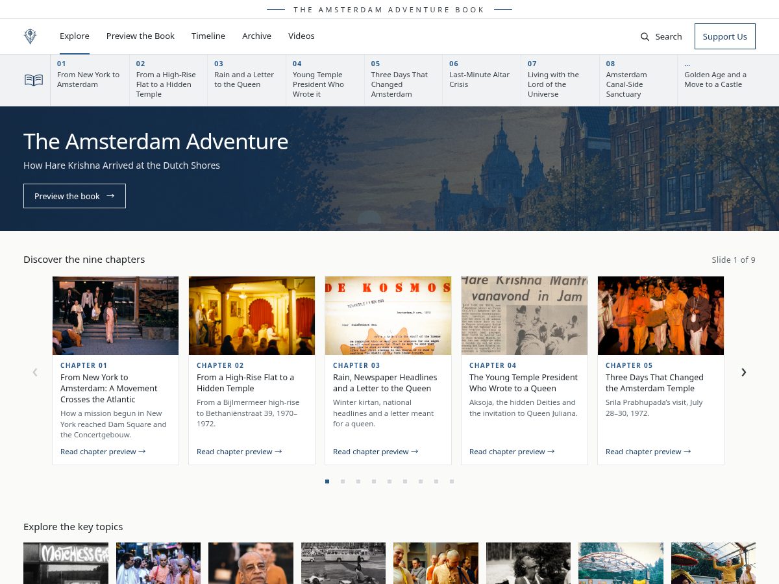Select last carousel pagination dot
779x584 pixels.
(x=452, y=481)
